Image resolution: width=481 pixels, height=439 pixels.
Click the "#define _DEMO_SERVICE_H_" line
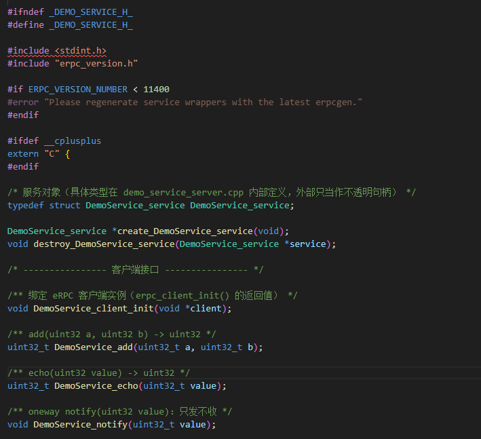[x=70, y=25]
